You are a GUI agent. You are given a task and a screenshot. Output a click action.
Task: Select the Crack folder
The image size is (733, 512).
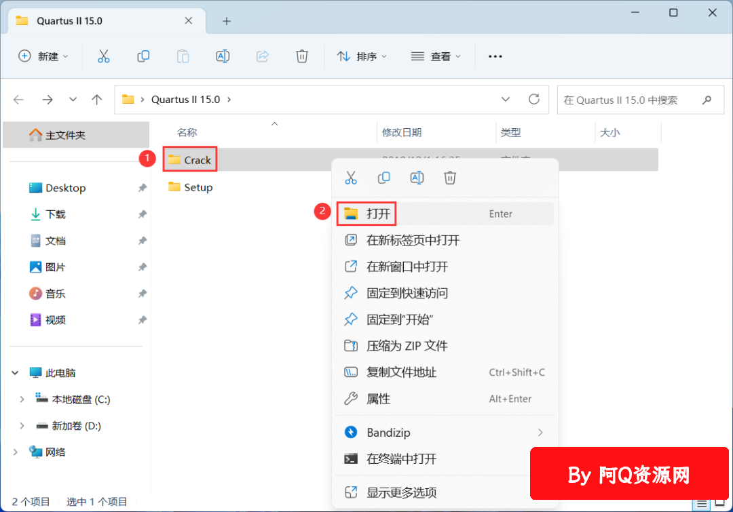[x=190, y=160]
